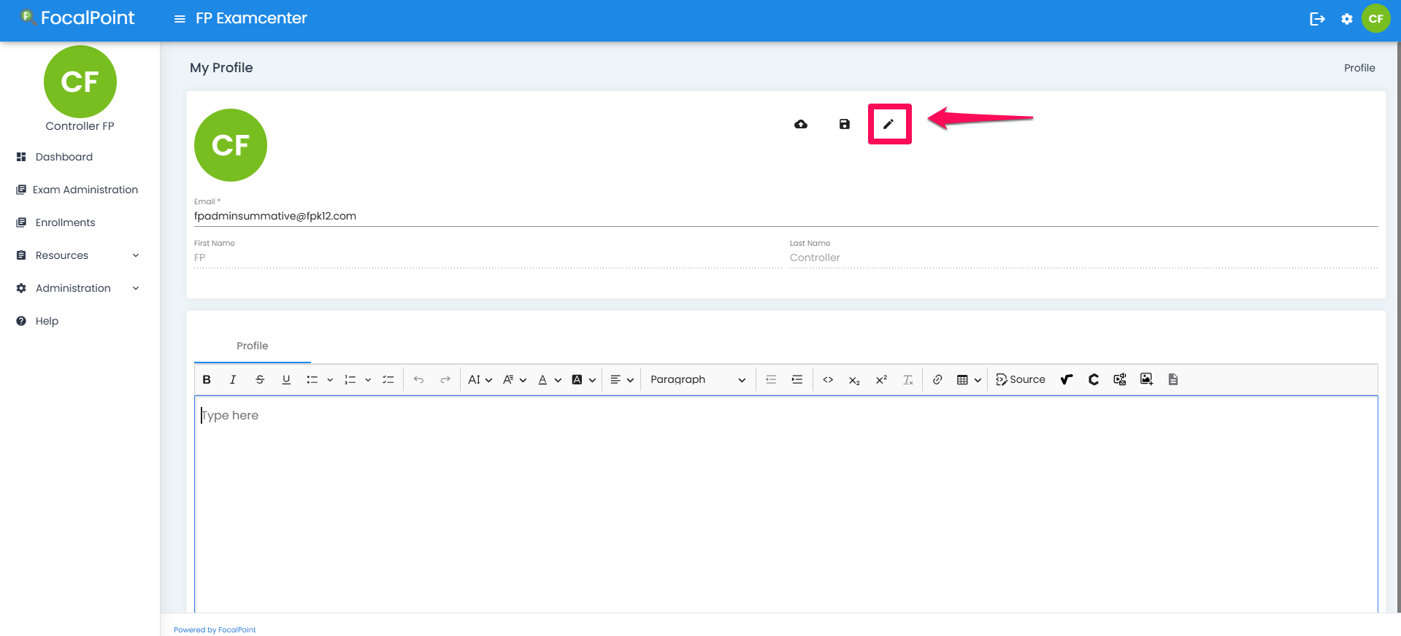Insert math formula with square root icon
The width and height of the screenshot is (1401, 636).
1067,379
